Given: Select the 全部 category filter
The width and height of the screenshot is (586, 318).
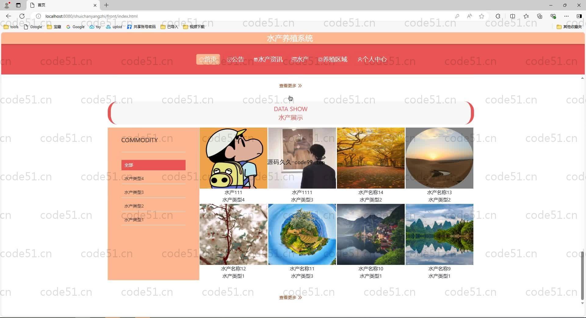Looking at the screenshot, I should pyautogui.click(x=154, y=165).
